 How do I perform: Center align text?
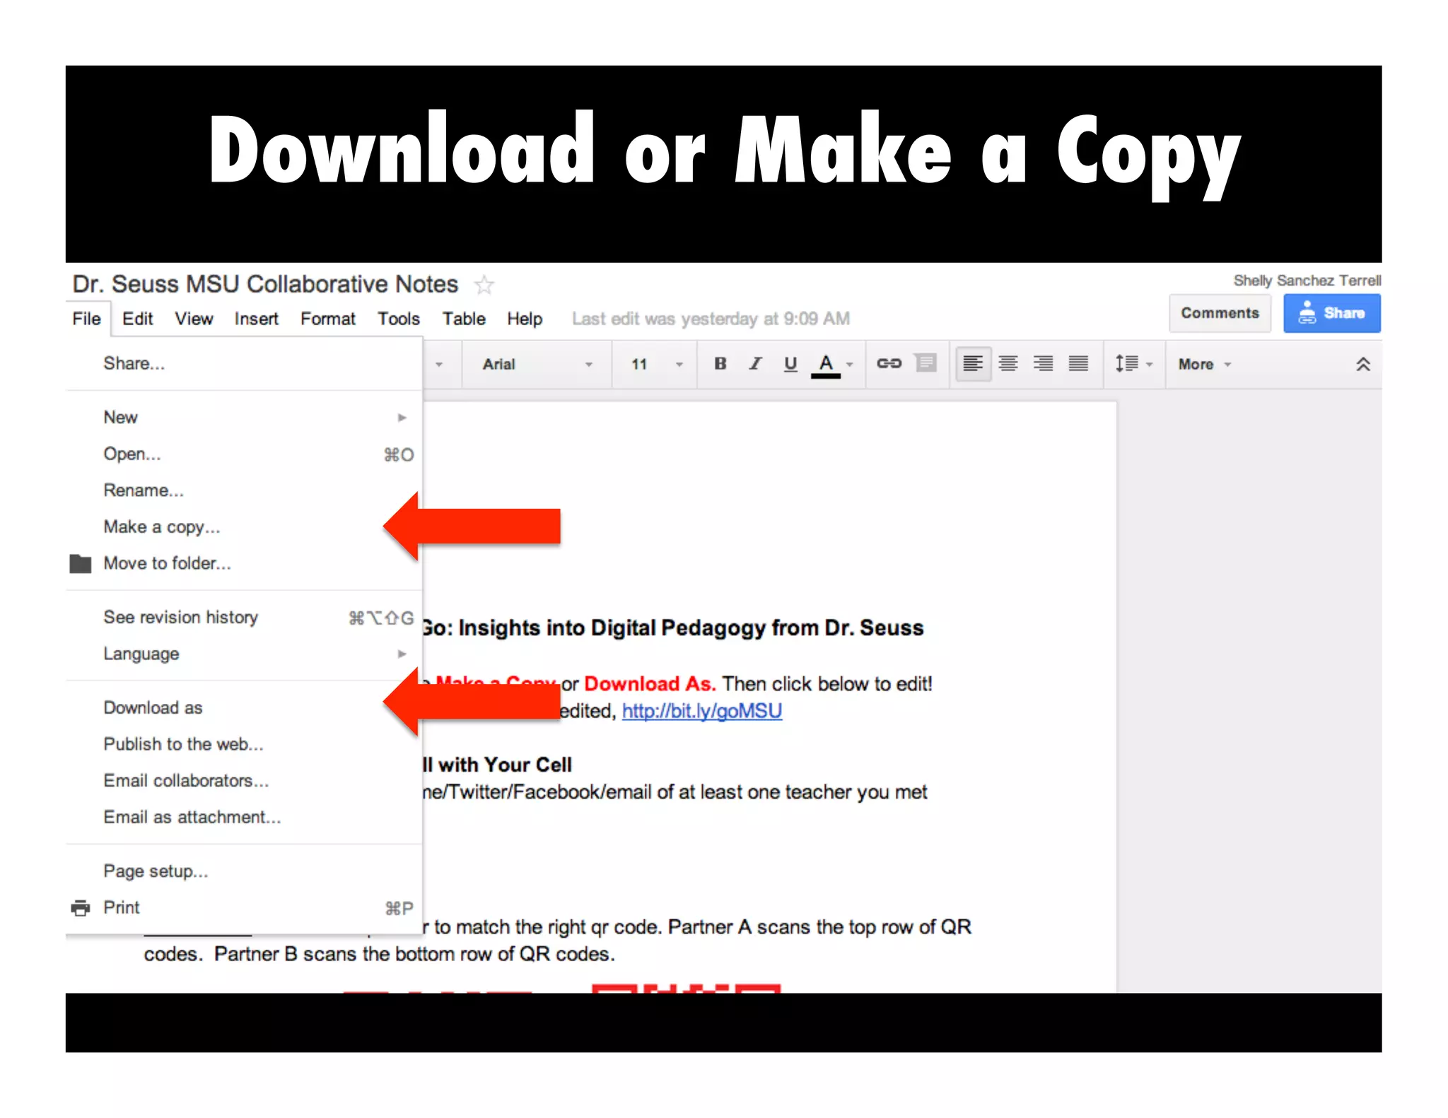pyautogui.click(x=1008, y=364)
